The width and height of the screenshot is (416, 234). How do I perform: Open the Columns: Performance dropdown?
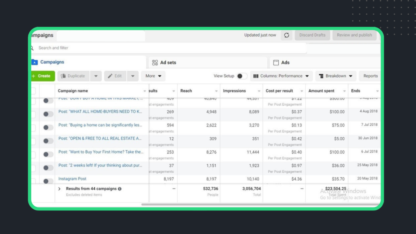click(x=281, y=76)
